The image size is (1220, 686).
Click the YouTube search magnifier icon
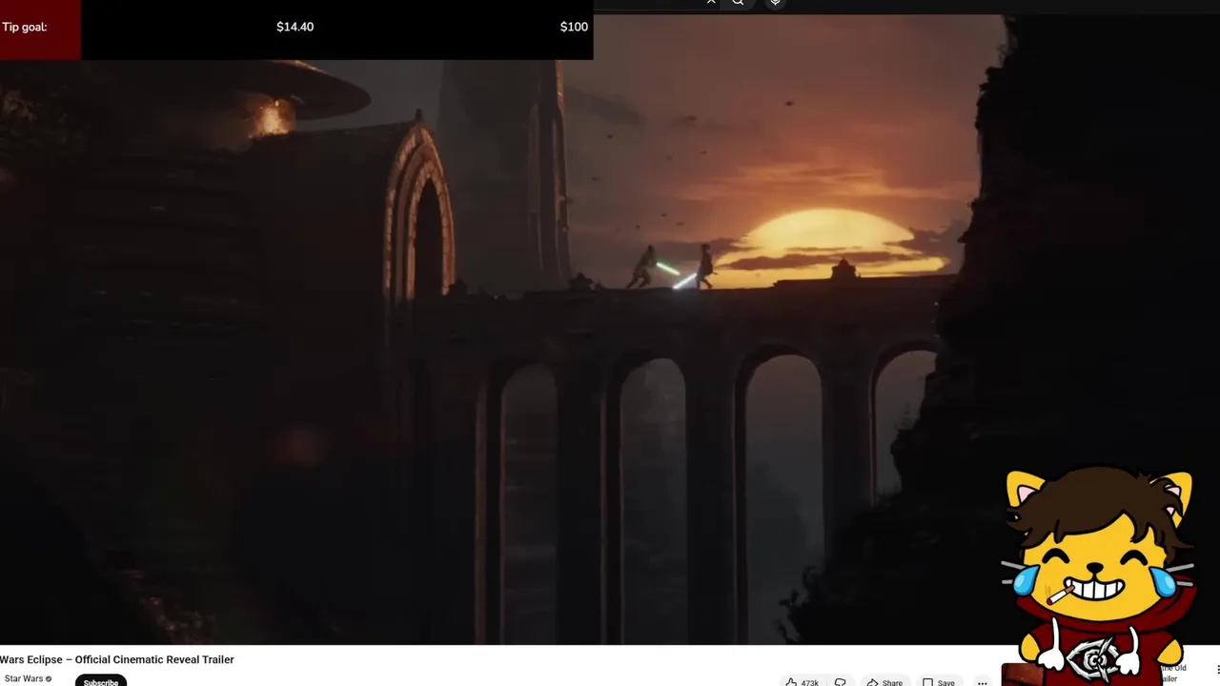click(738, 3)
